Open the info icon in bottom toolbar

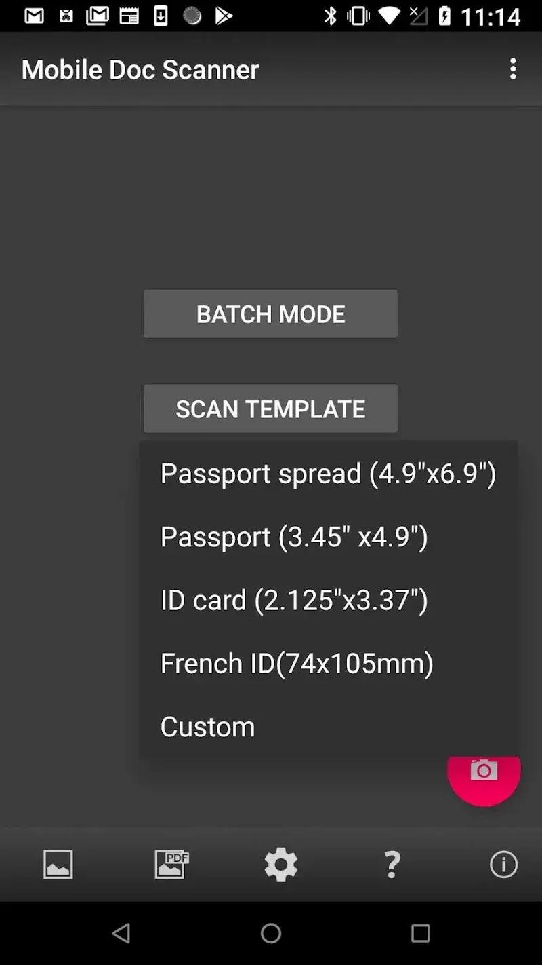pos(503,865)
